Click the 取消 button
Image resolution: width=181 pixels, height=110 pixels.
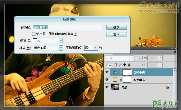[116, 35]
